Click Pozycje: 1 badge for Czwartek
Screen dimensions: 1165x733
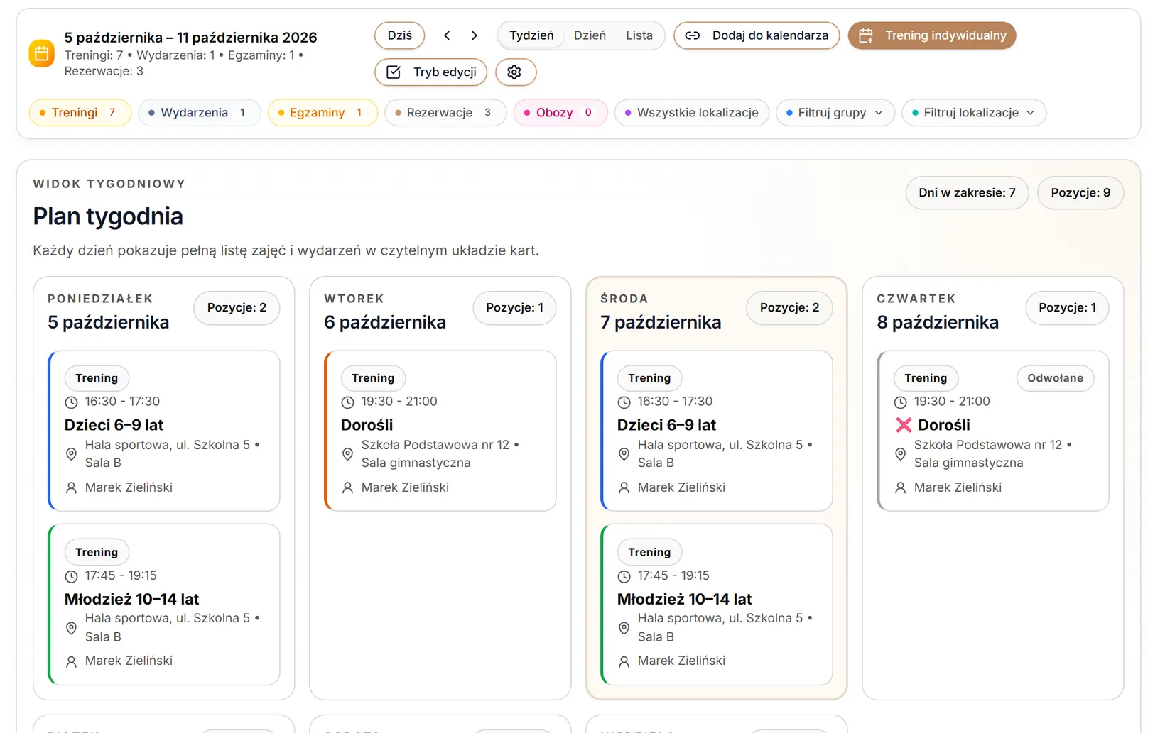pos(1067,308)
